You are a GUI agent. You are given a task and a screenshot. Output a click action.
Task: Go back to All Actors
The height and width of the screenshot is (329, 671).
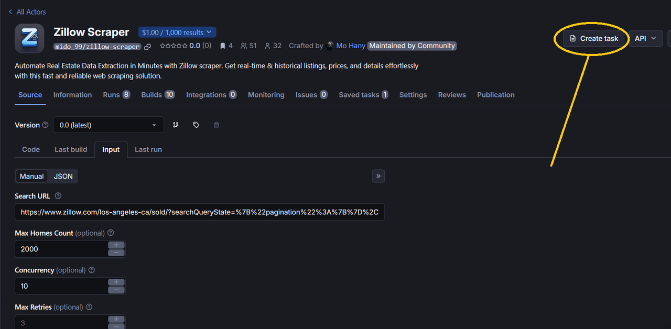[x=27, y=12]
